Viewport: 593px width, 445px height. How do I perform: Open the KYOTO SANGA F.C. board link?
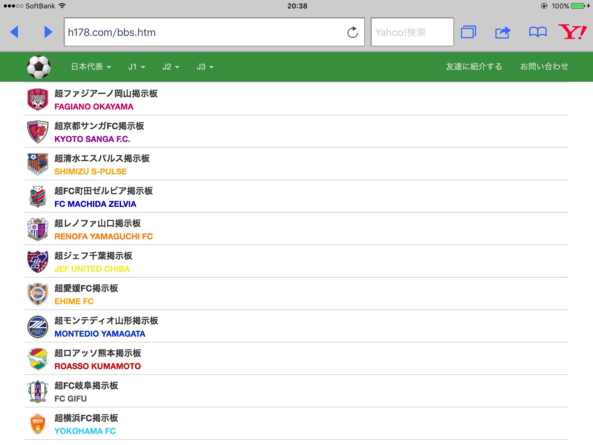[x=92, y=139]
